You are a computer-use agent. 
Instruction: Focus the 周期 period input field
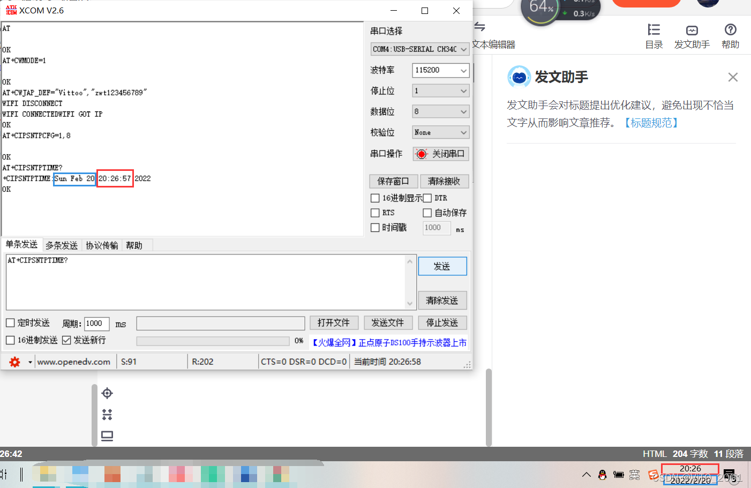[x=97, y=324]
